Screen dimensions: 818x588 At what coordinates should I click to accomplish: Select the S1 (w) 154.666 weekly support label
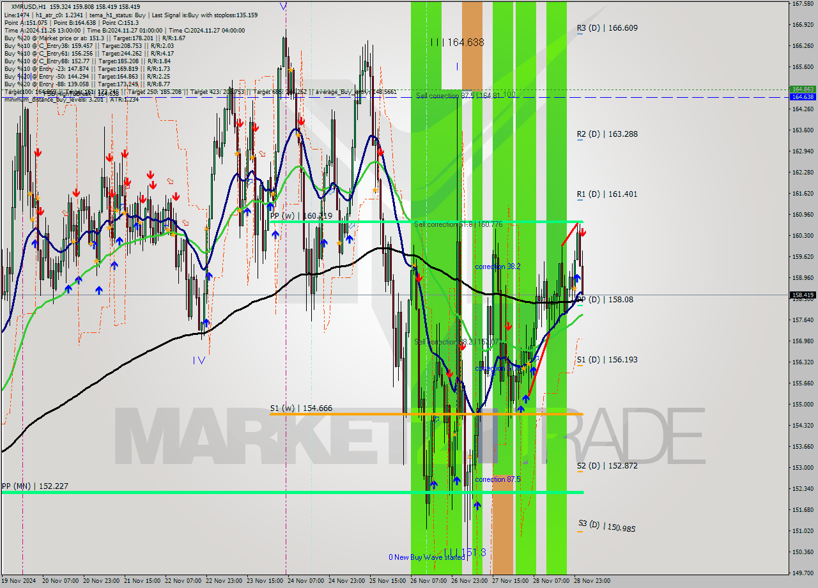pyautogui.click(x=301, y=408)
